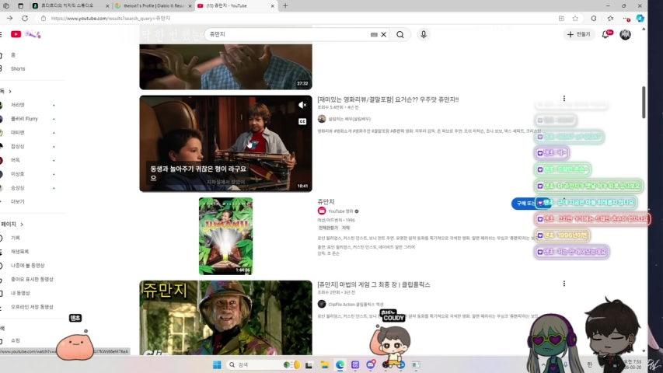Open 기록 watch history
663x373 pixels.
tap(16, 238)
